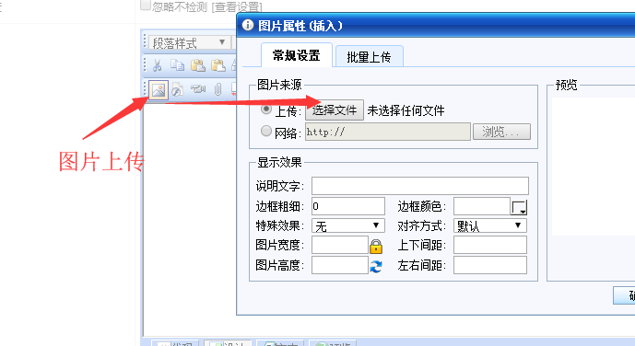Click the Copy icon in editor toolbar
This screenshot has width=635, height=346.
tap(177, 65)
